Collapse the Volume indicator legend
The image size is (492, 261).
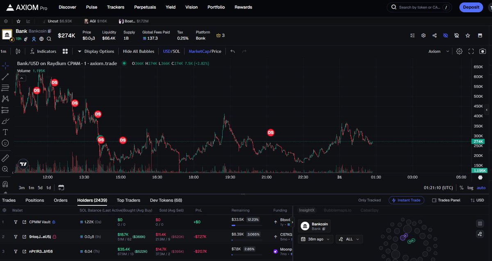point(22,78)
